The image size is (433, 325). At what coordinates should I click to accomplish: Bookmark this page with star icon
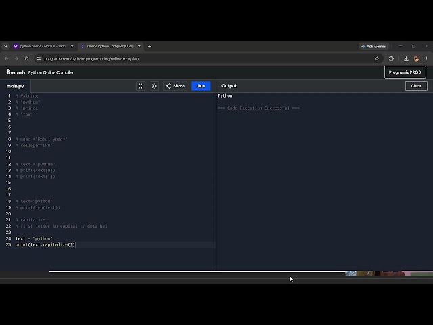pos(377,59)
